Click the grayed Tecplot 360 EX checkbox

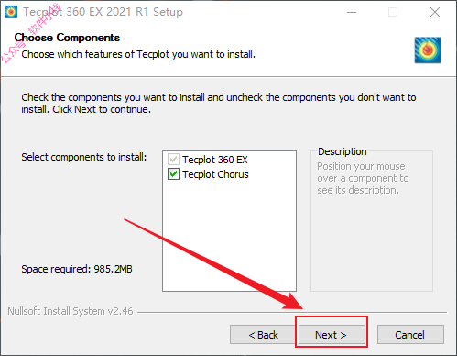173,160
